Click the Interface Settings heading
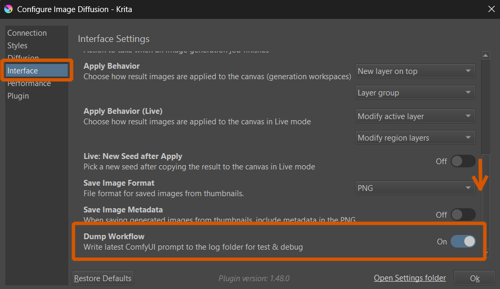Screen dimensions: 500x289 [113, 39]
